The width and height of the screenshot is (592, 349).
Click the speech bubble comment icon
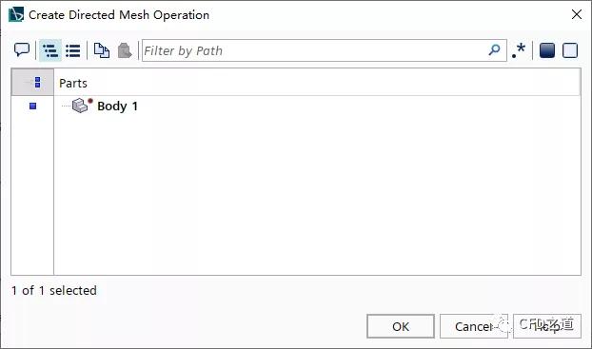(x=22, y=49)
